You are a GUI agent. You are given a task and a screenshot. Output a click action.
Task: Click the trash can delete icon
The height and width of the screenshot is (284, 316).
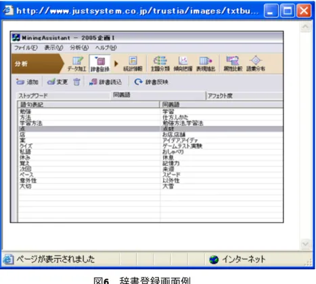coord(76,82)
